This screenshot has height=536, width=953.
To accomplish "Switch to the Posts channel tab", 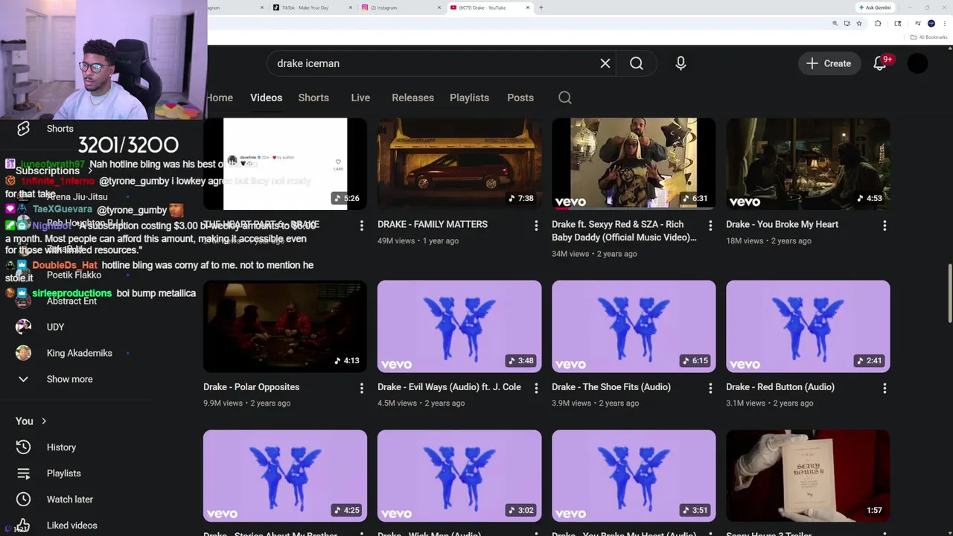I will coord(520,98).
